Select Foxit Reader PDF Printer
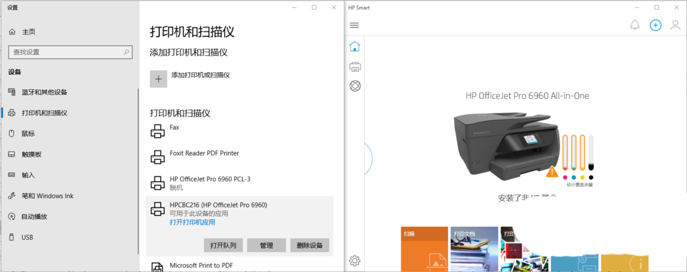 coord(240,157)
